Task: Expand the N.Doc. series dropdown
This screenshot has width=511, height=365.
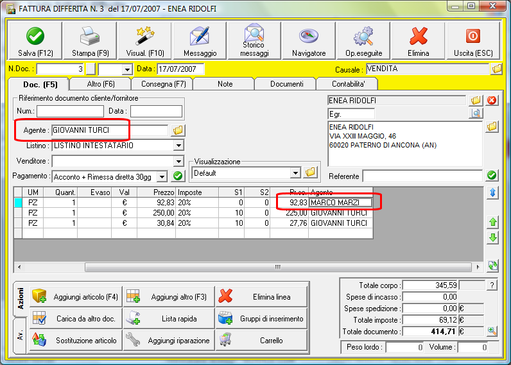Action: [x=126, y=69]
